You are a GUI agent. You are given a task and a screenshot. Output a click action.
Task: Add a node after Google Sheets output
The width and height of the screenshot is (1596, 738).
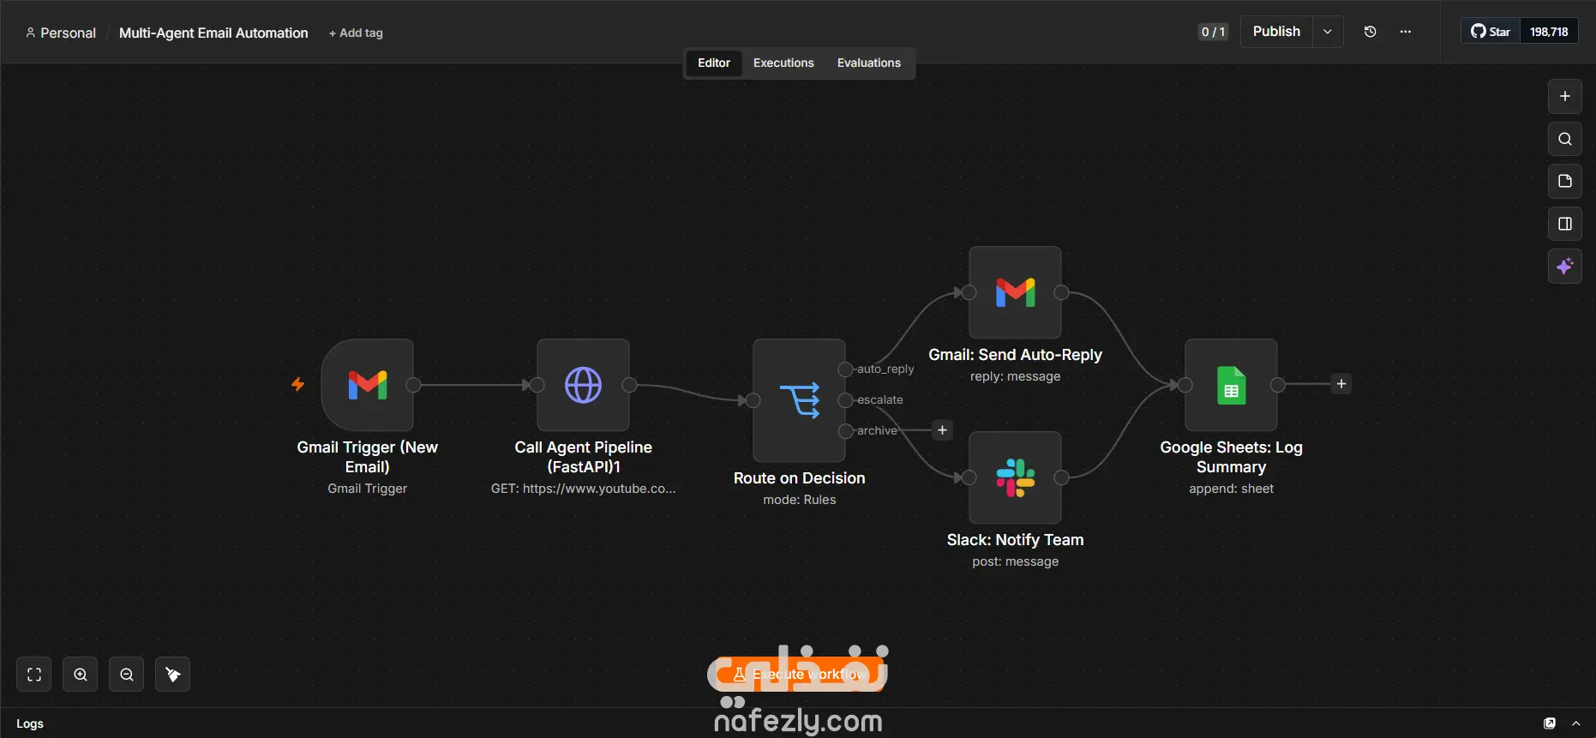(x=1341, y=384)
